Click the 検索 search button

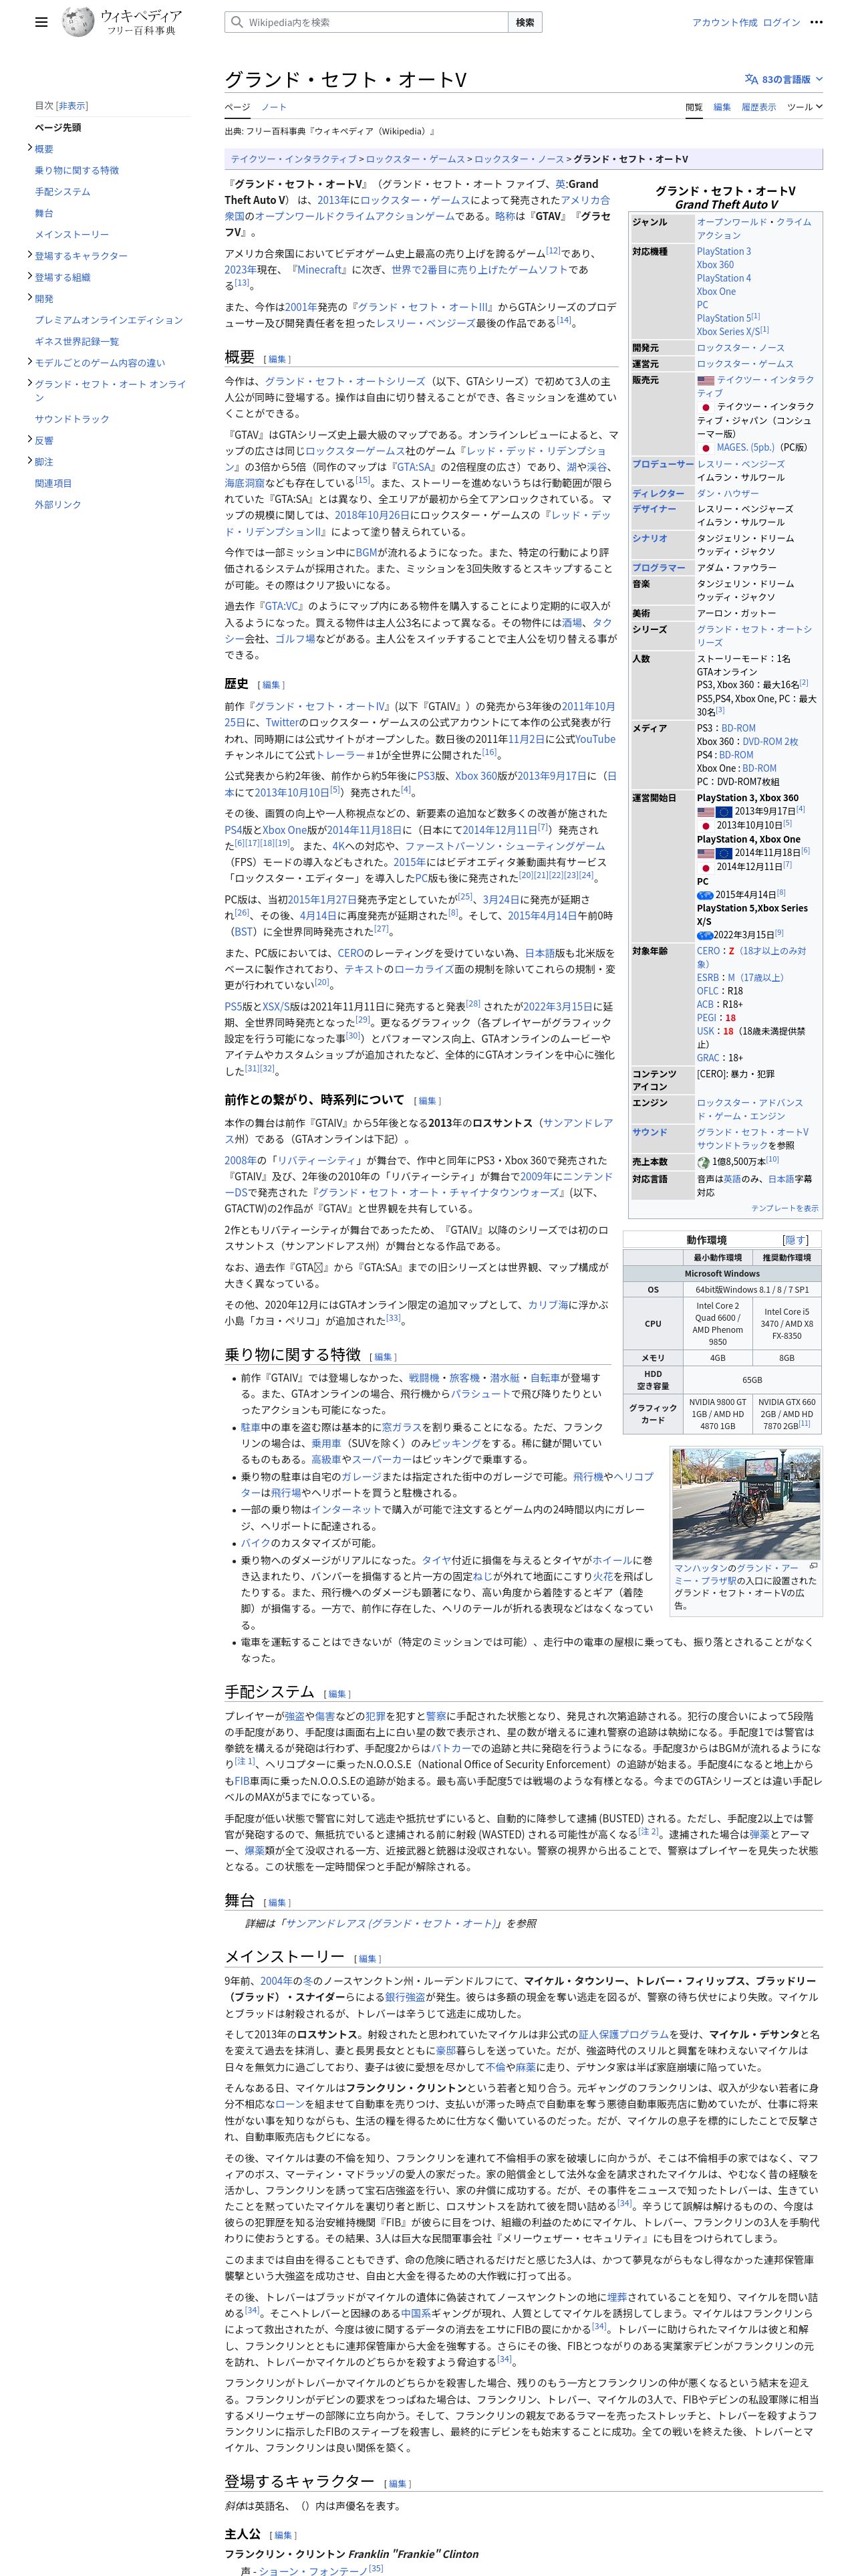point(525,22)
